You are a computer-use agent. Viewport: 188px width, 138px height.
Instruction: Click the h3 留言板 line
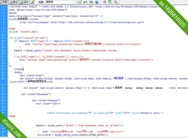106,88
